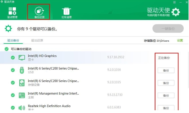Click version number 6.0.1.6383
189x113 pixels.
[x=114, y=107]
